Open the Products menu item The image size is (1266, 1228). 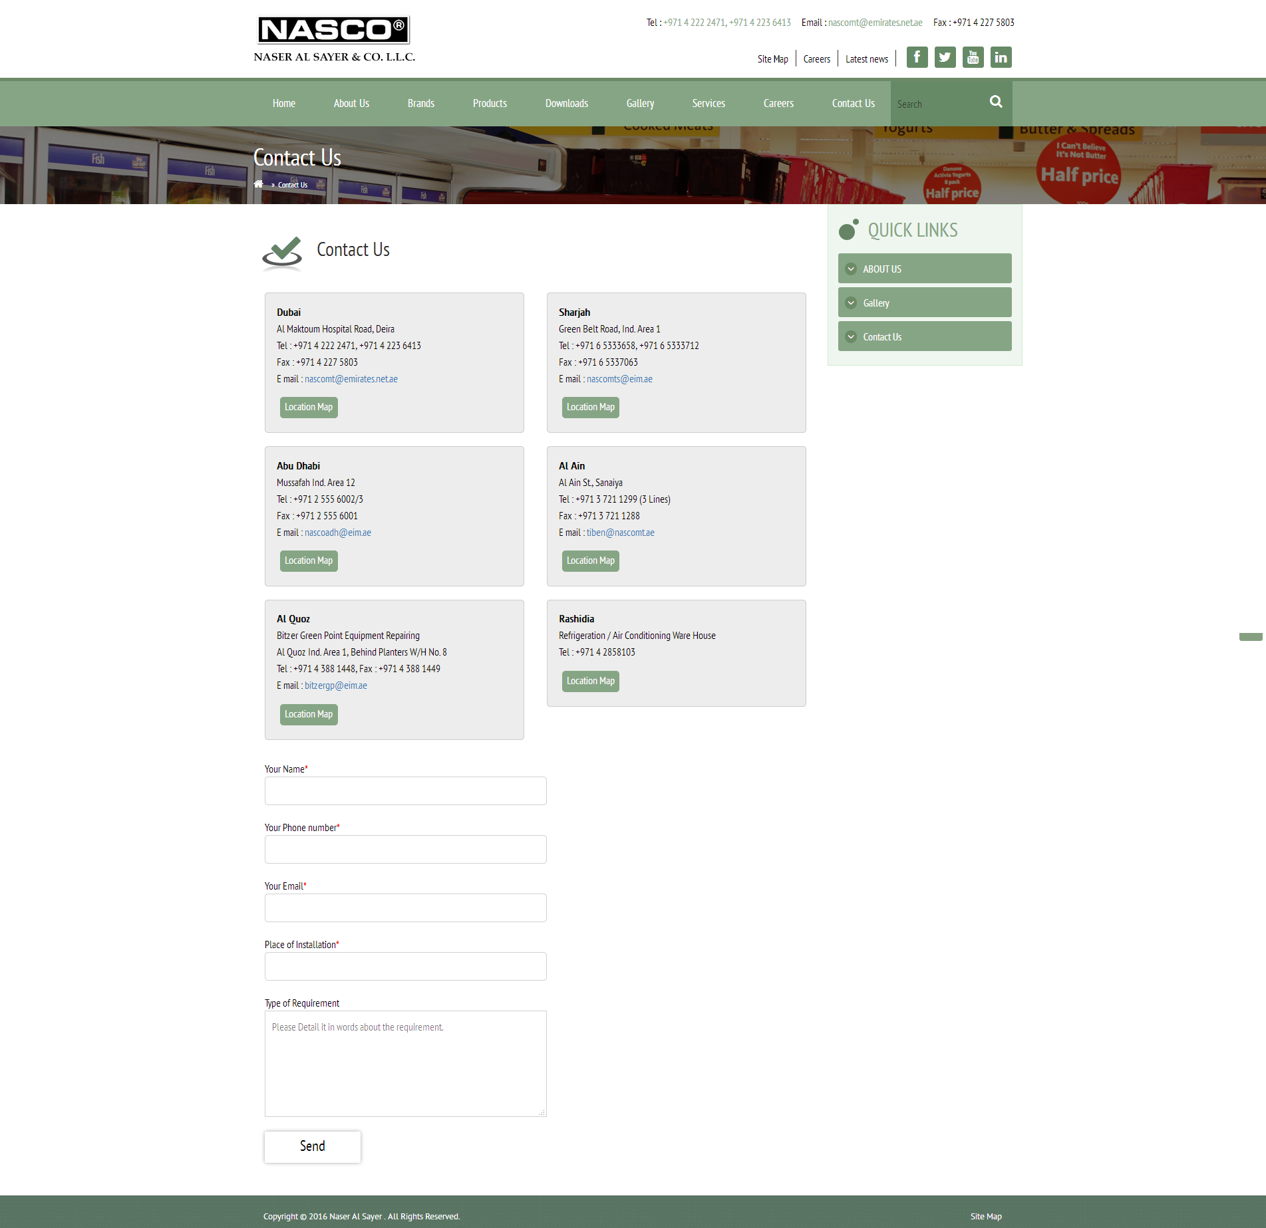(490, 103)
